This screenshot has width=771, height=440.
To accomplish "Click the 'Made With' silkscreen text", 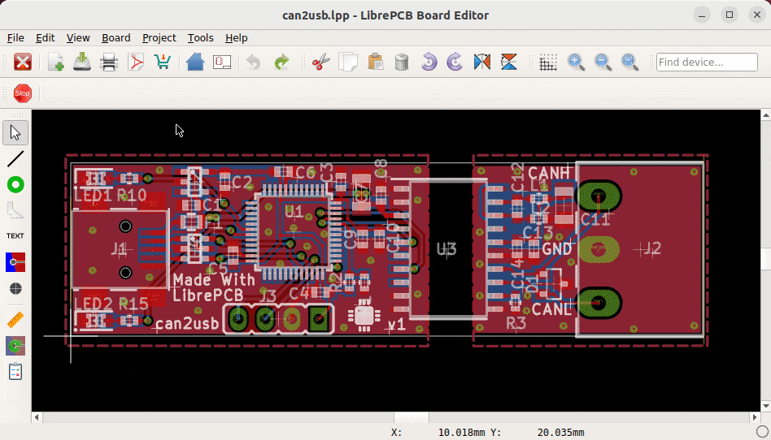I will tap(214, 280).
